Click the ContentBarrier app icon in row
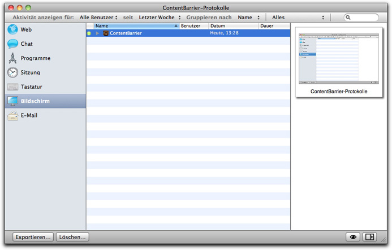 [x=106, y=33]
